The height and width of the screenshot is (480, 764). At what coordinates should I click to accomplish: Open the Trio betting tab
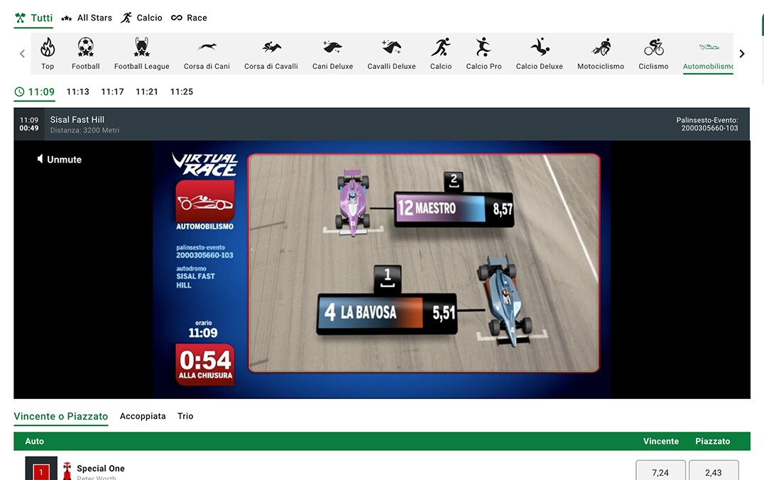185,416
